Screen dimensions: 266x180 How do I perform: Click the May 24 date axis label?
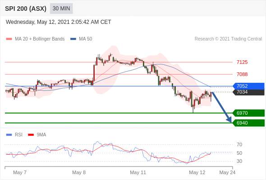click(x=227, y=172)
